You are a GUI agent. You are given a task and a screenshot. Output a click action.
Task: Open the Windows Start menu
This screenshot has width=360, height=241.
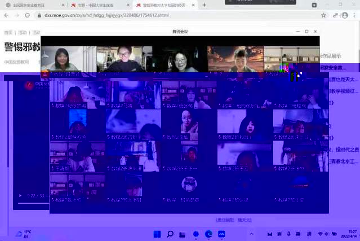(157, 234)
